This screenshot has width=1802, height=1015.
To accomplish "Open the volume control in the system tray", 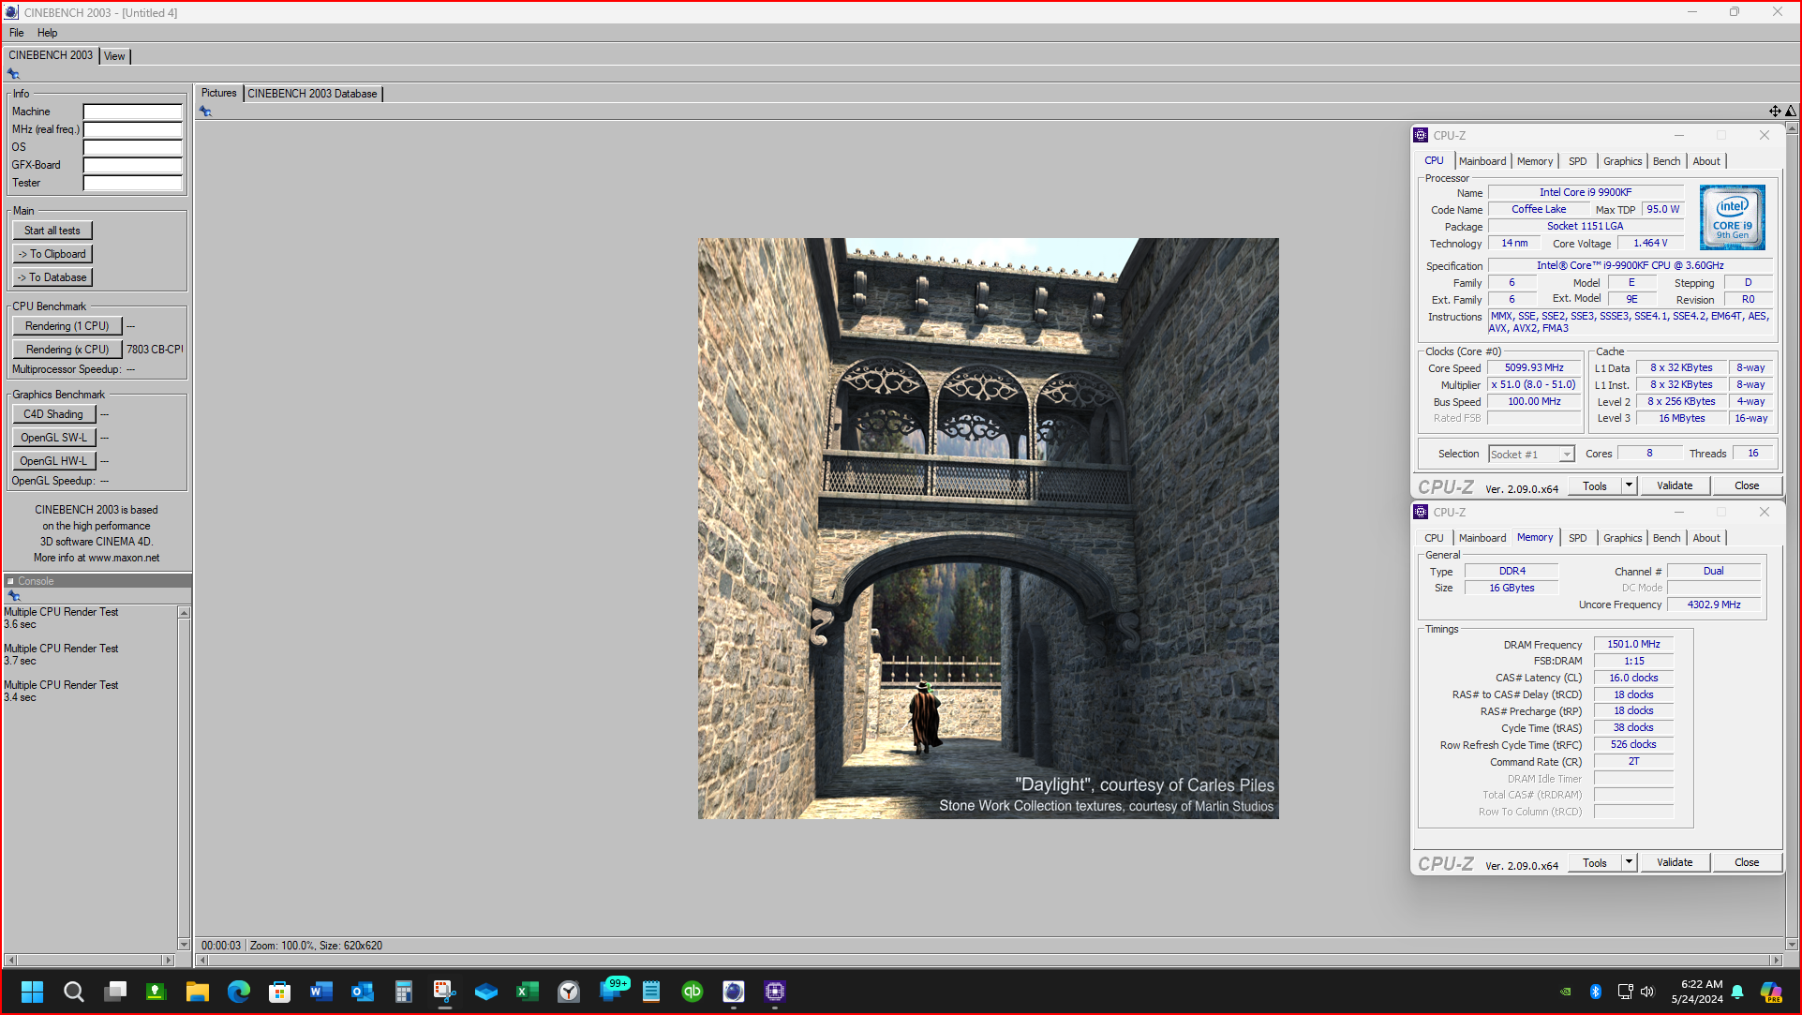I will (x=1647, y=991).
